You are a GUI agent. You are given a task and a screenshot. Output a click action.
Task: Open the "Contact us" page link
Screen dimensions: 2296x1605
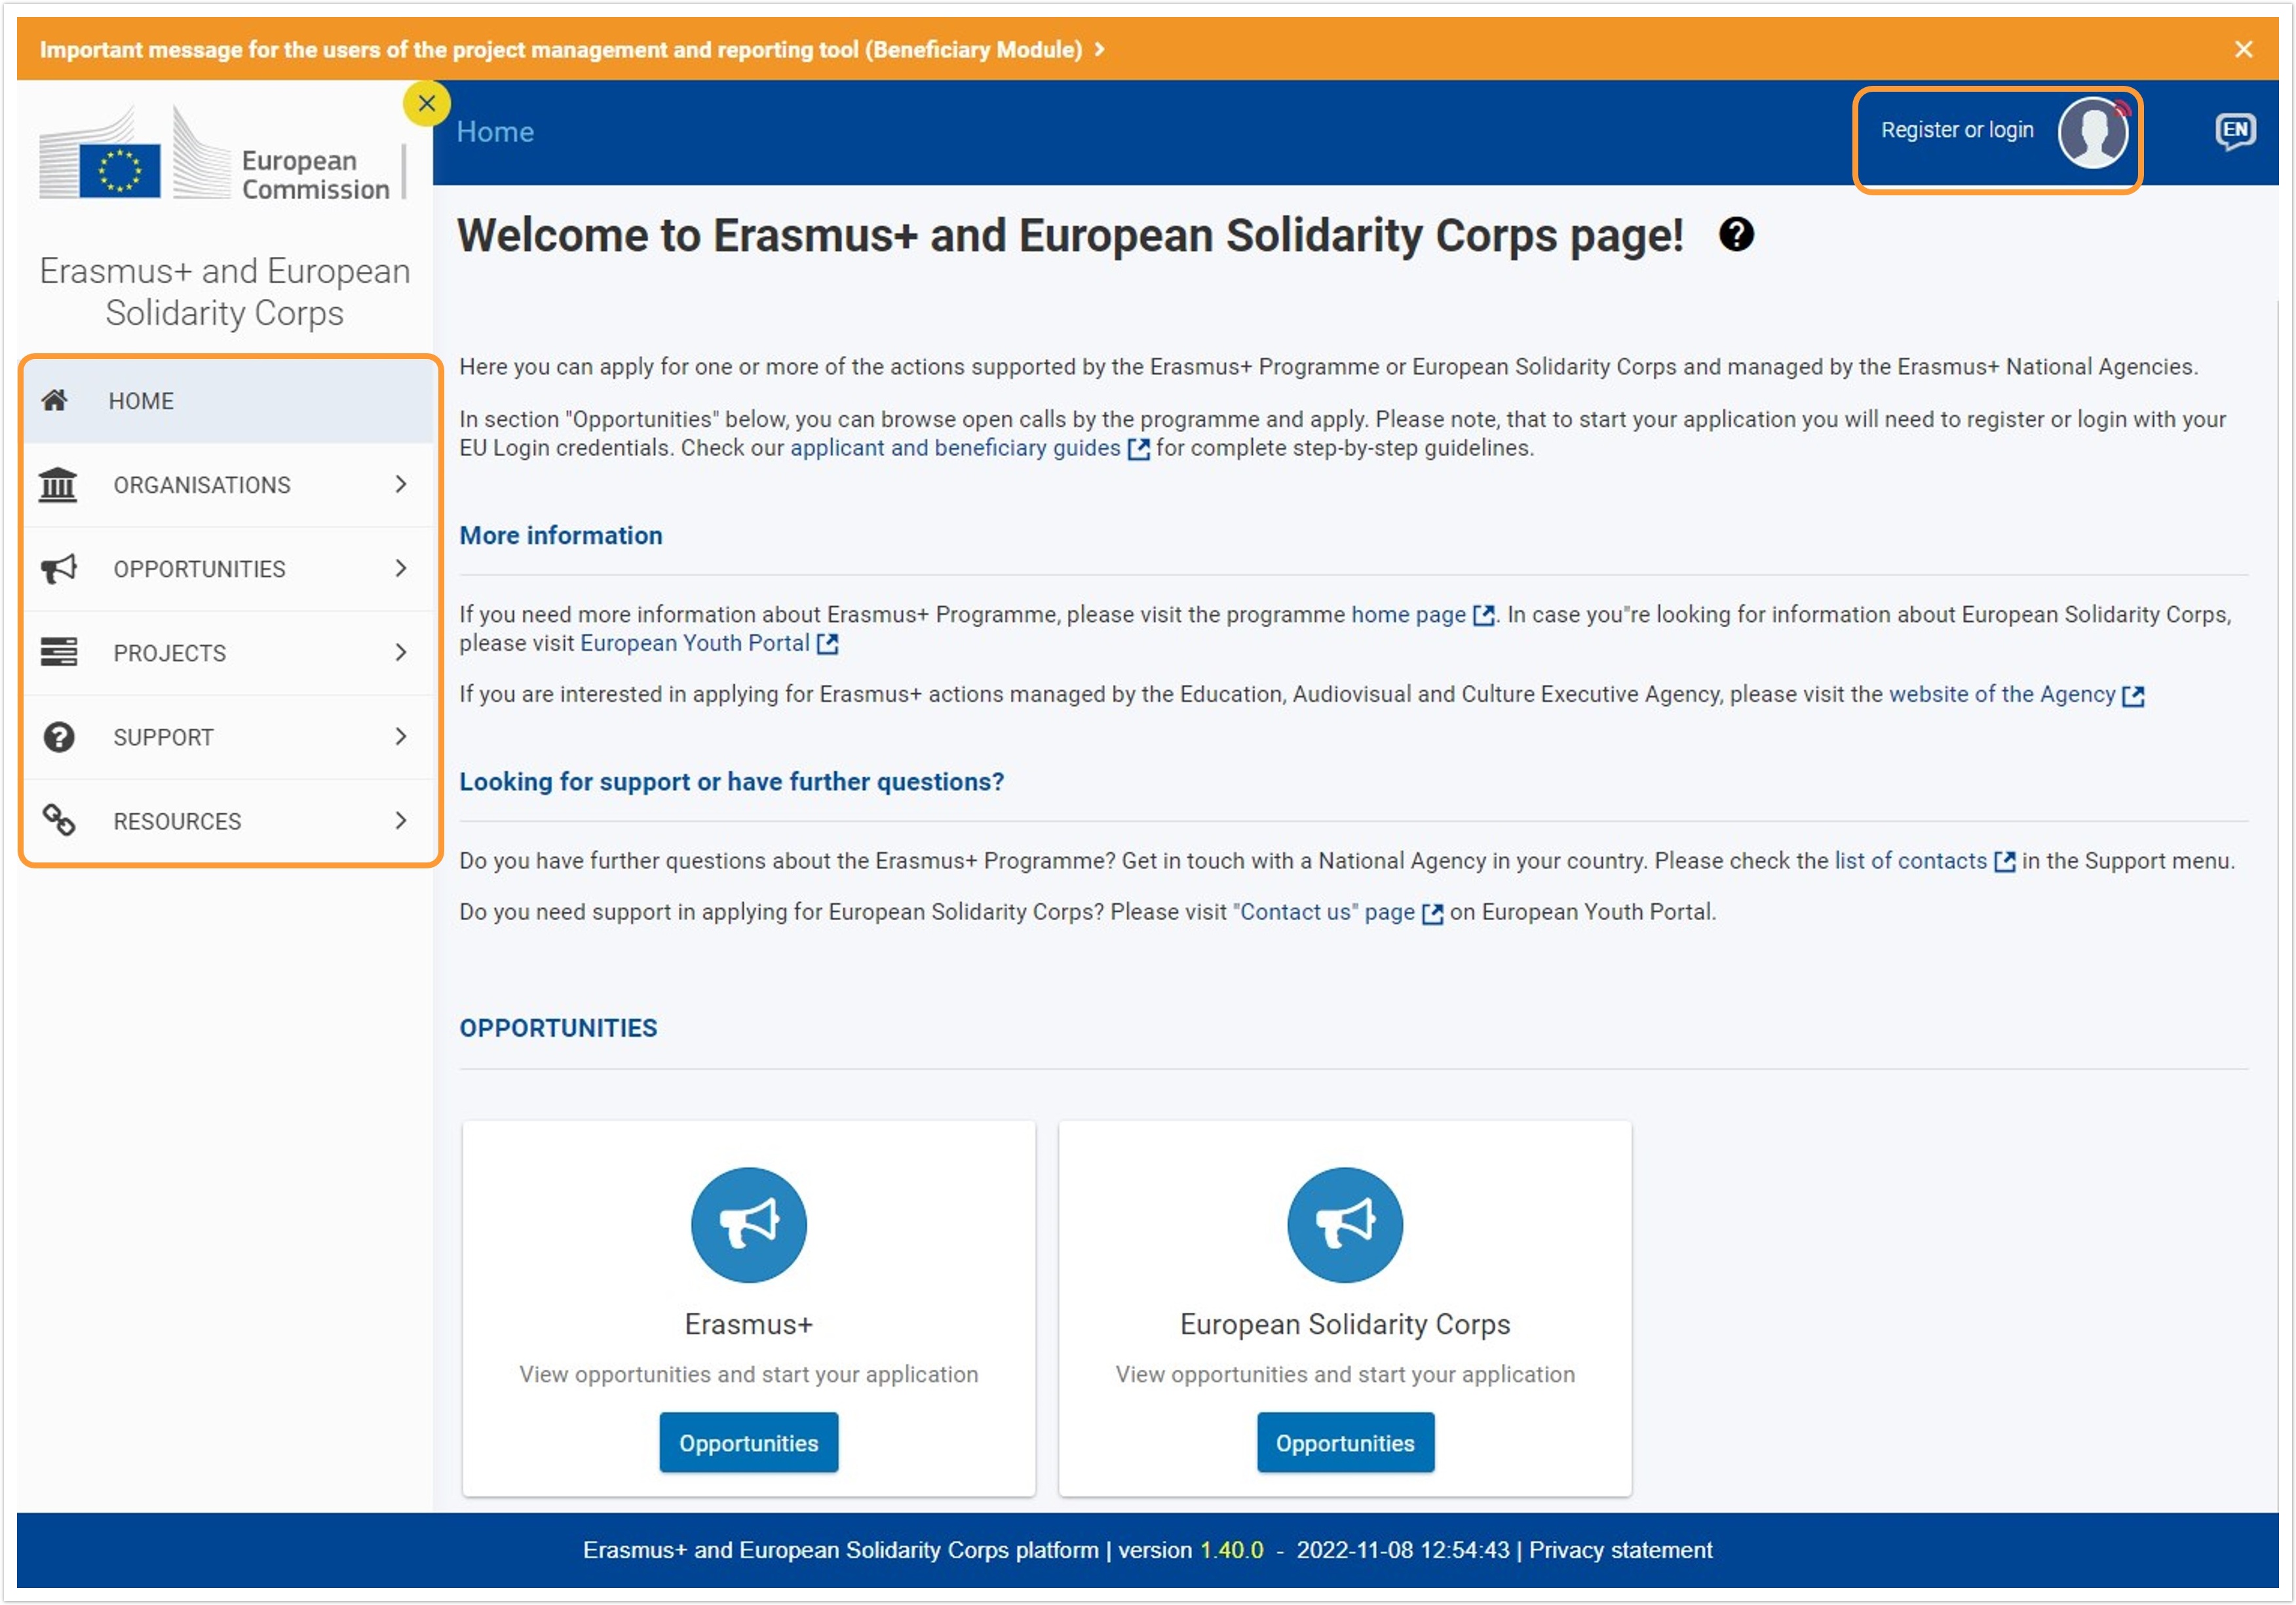(x=1324, y=912)
